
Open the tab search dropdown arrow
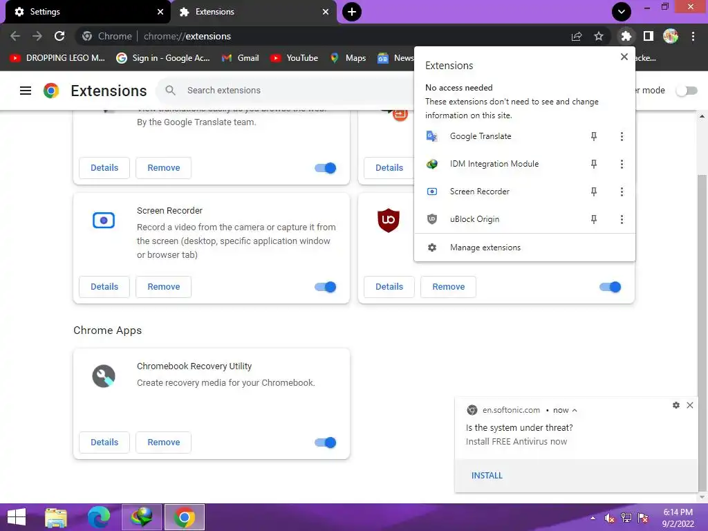click(x=622, y=12)
